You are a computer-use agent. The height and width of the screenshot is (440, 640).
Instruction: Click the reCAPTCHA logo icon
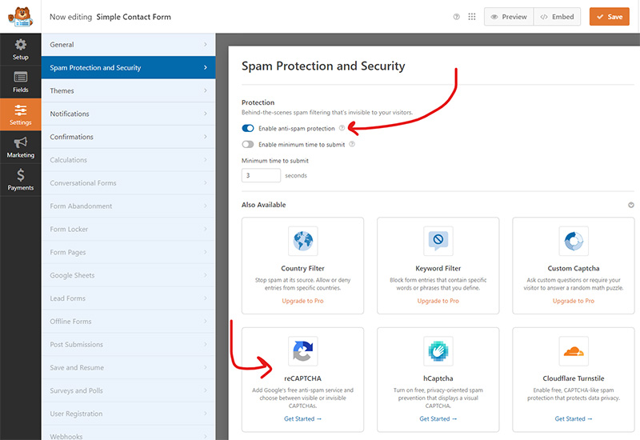(x=303, y=351)
